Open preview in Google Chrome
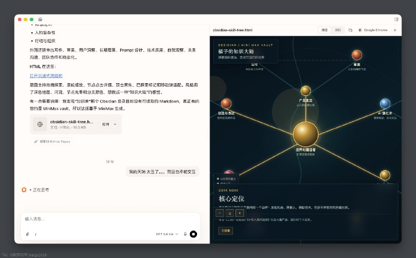 coord(373,30)
